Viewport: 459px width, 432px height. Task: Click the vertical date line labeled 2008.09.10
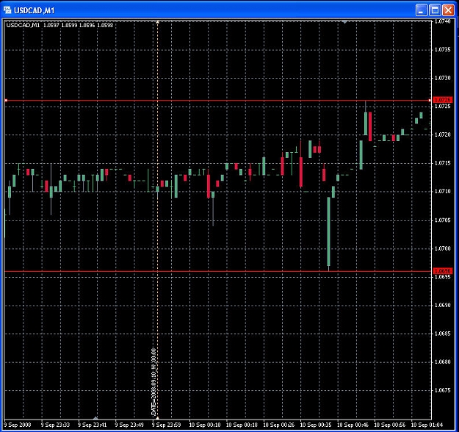pos(157,220)
